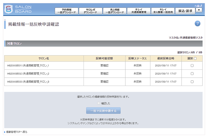Select checkbox for 共通掲載管理_サロン_2 row
Screen dimensions: 208x138
click(192, 74)
